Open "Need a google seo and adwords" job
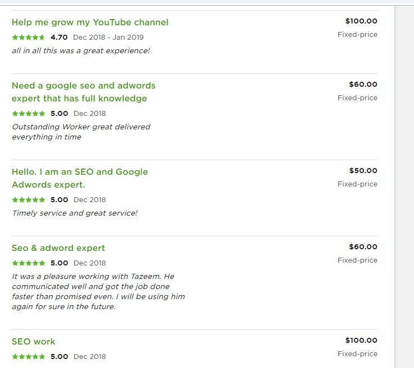This screenshot has width=414, height=368. coord(84,86)
